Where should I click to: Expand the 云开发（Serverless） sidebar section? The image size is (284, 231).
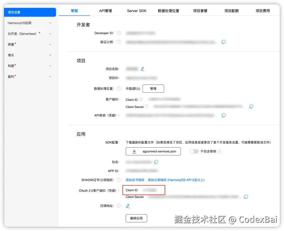coord(30,34)
